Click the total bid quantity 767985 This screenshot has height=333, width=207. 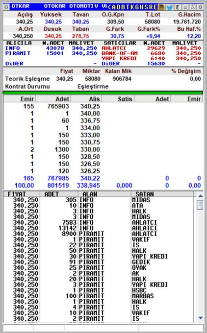[58, 178]
